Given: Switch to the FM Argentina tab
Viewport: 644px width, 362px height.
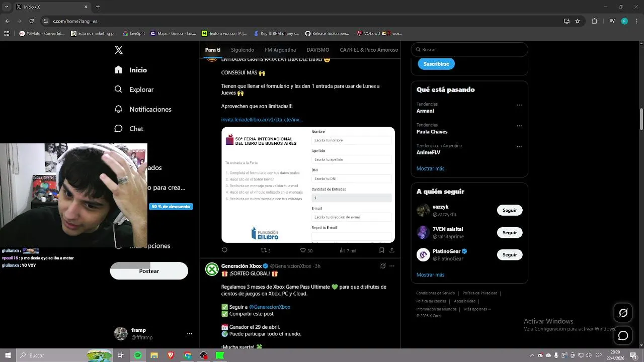Looking at the screenshot, I should click(280, 50).
